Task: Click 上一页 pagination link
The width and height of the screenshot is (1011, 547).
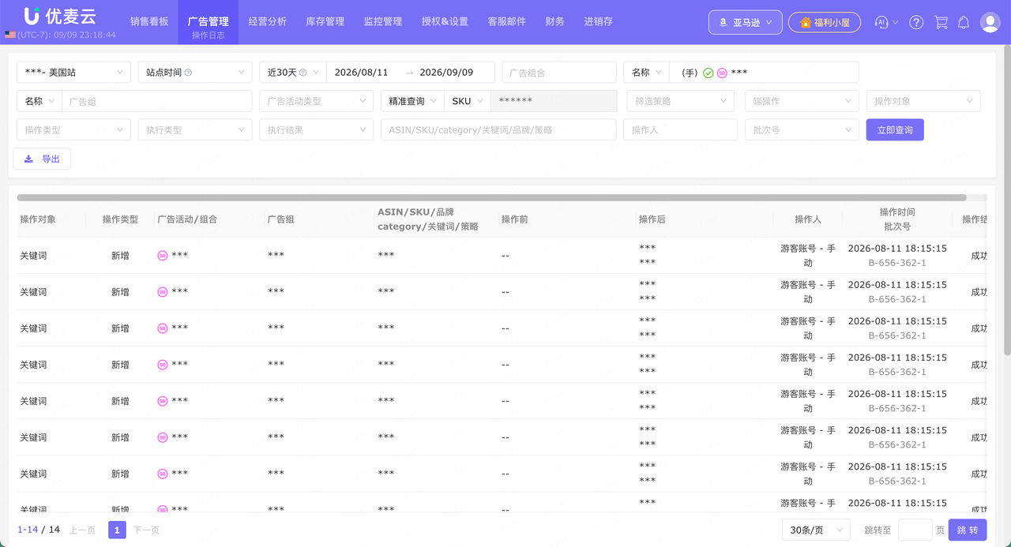Action: 83,530
